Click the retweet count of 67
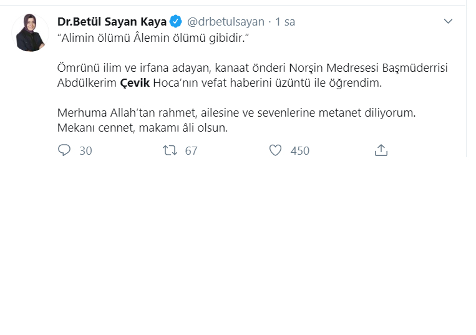This screenshot has height=335, width=476. point(191,150)
